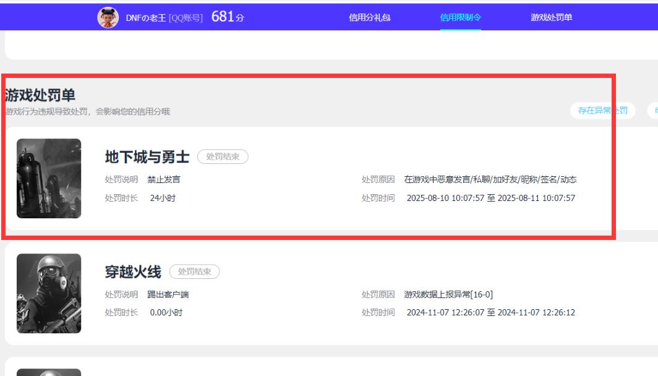The width and height of the screenshot is (658, 376).
Task: Open the 穿越火线 soldier thumbnail
Action: coord(49,293)
